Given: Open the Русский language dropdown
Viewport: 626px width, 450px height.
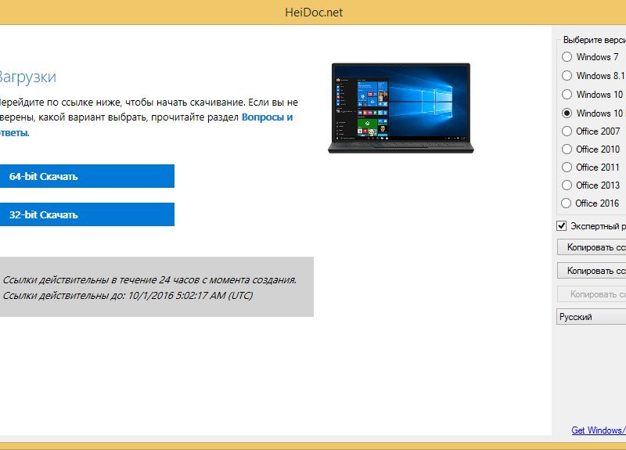Looking at the screenshot, I should point(592,317).
